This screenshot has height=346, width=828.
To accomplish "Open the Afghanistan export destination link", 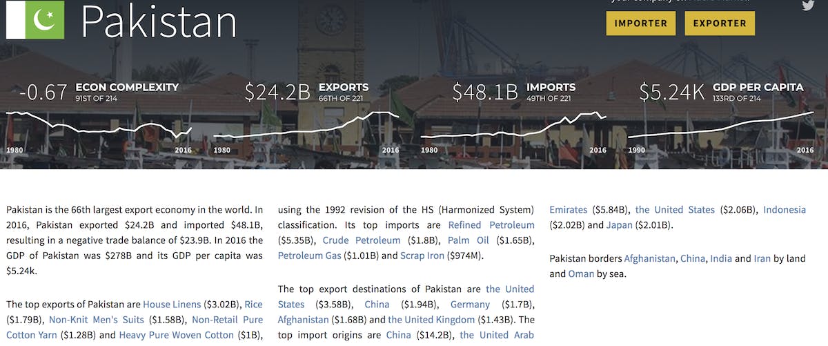I will [304, 320].
